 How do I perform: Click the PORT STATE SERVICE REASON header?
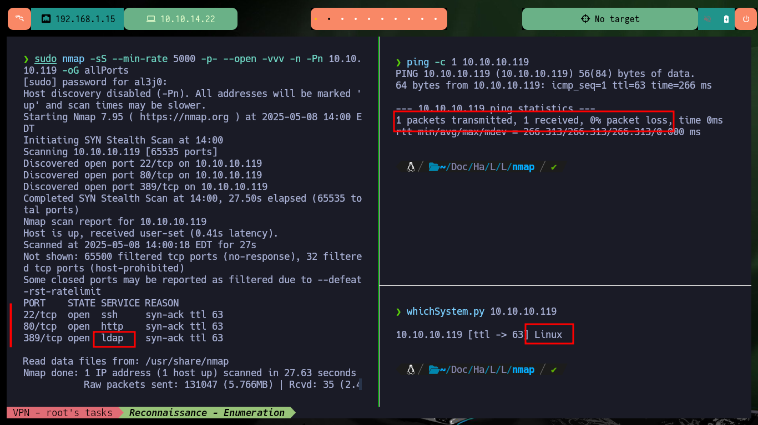click(101, 303)
